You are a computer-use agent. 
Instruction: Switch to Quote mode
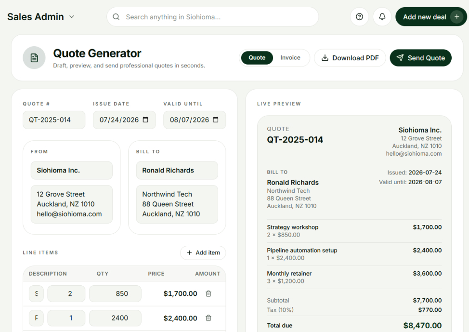(x=257, y=58)
